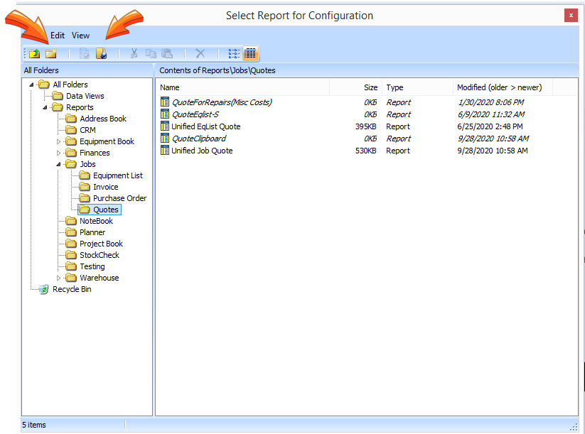Switch to tree list view icon
This screenshot has width=585, height=434.
[234, 53]
